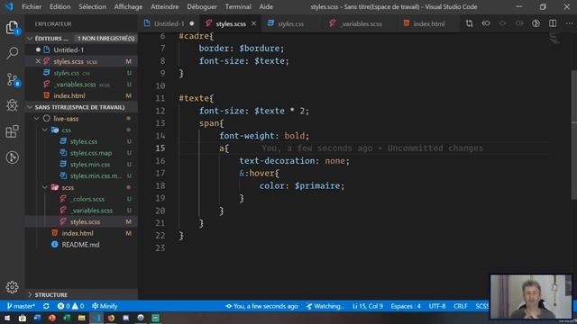This screenshot has width=577, height=324.
Task: Open the Debug view in activity bar
Action: point(12,105)
